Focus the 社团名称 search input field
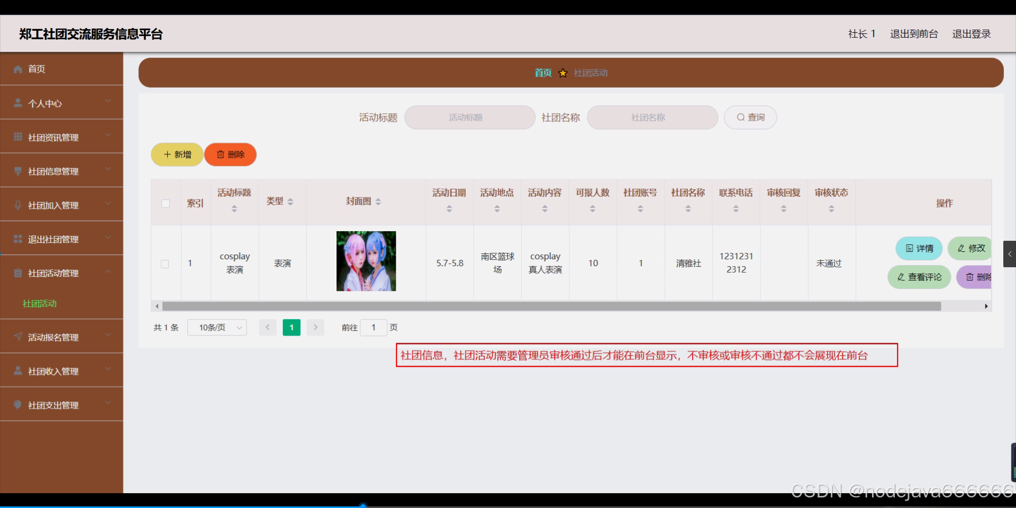Viewport: 1016px width, 508px height. pos(652,117)
